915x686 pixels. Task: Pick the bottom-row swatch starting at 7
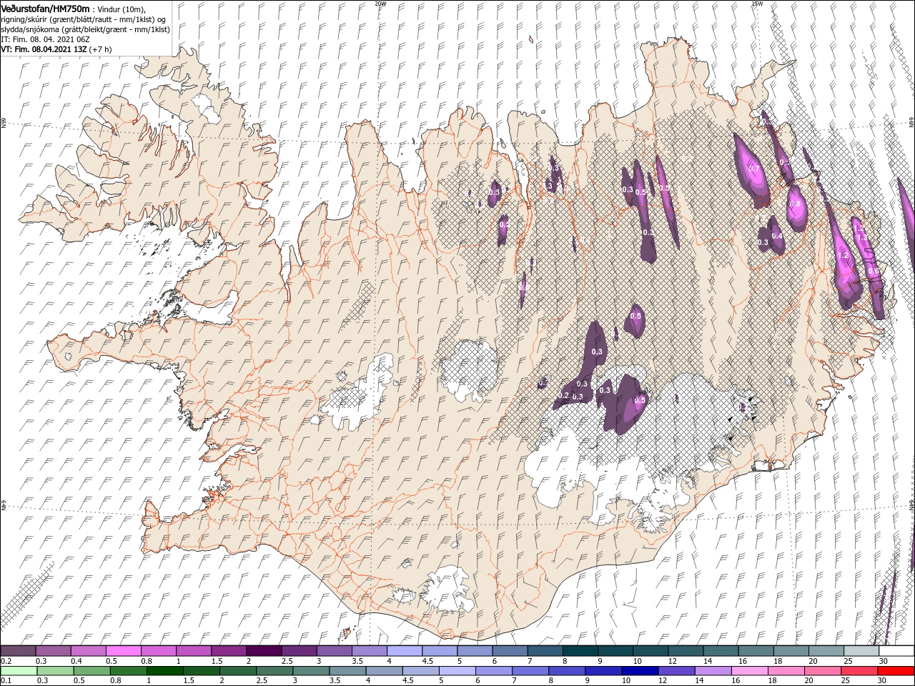[530, 671]
